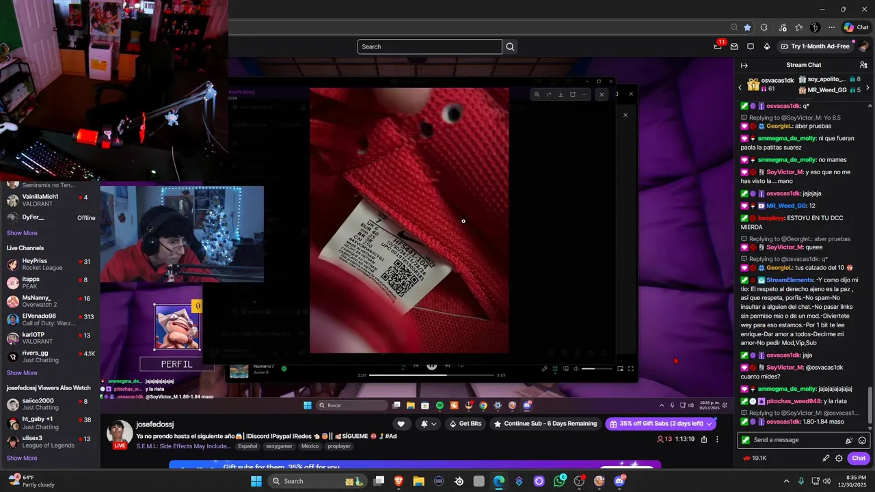Screen dimensions: 875x492
Task: Click the Get Bits diamond icon in top bar
Action: click(x=767, y=46)
